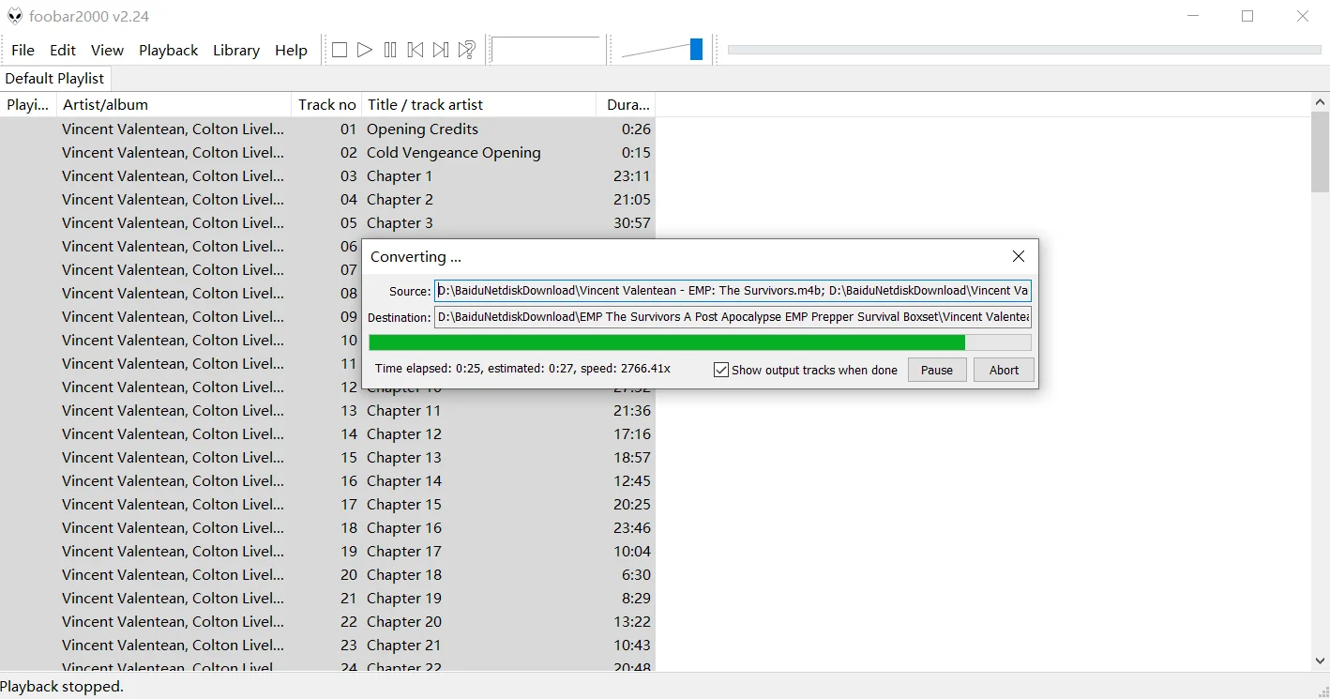
Task: Click the foobar2000 alien logo icon
Action: [15, 16]
